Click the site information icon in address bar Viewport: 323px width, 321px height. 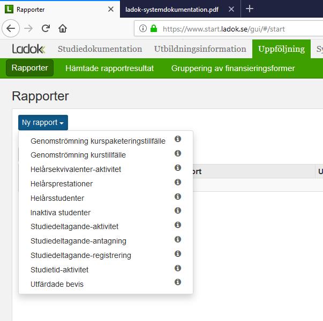pos(143,28)
